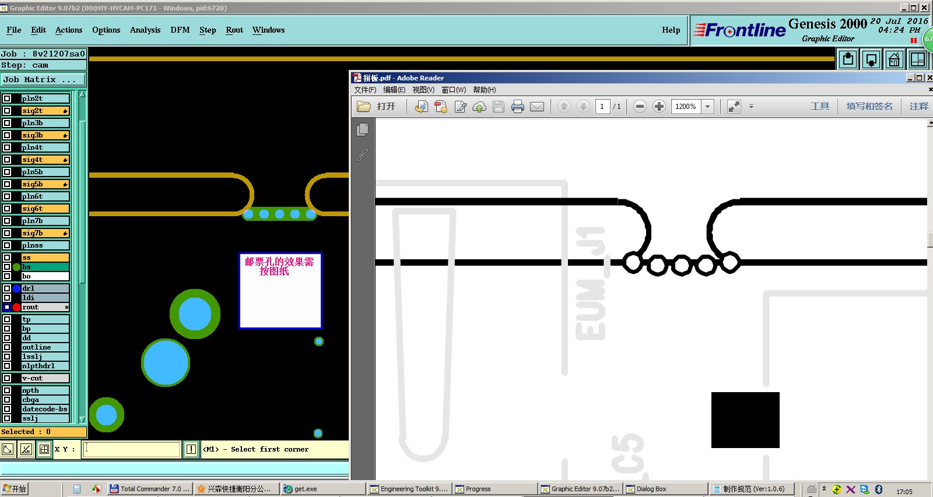Click the layer list vertical scrollbar
The width and height of the screenshot is (933, 497).
82,256
